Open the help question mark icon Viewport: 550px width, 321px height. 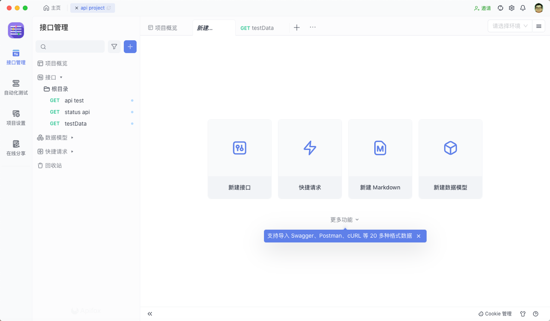[536, 314]
